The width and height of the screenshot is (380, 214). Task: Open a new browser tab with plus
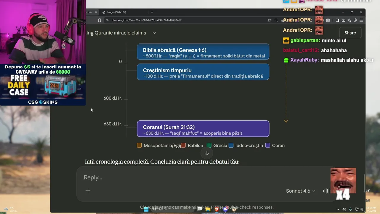[152, 12]
